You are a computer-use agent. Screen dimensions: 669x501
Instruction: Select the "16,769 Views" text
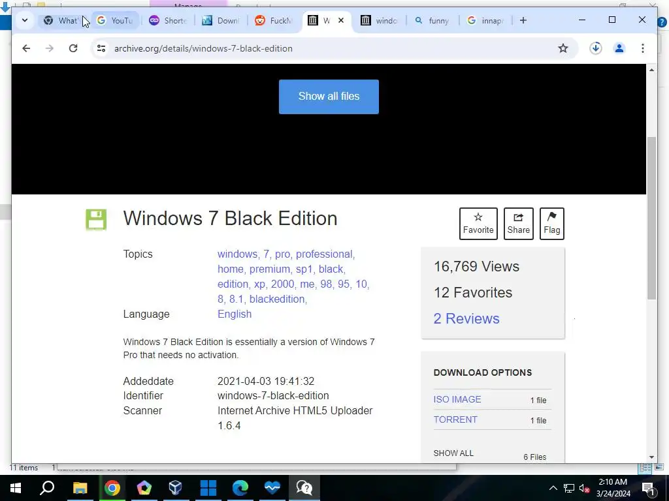click(x=476, y=266)
